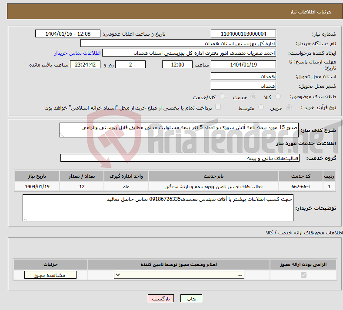Click the شماره نیاز field 1104000103000004
The height and width of the screenshot is (310, 343).
click(243, 33)
